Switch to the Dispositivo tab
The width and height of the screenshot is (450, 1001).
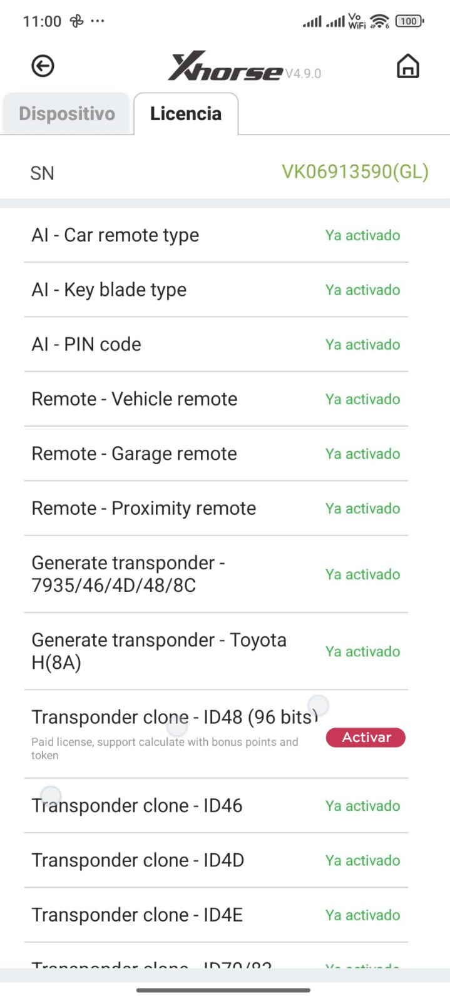pos(67,114)
